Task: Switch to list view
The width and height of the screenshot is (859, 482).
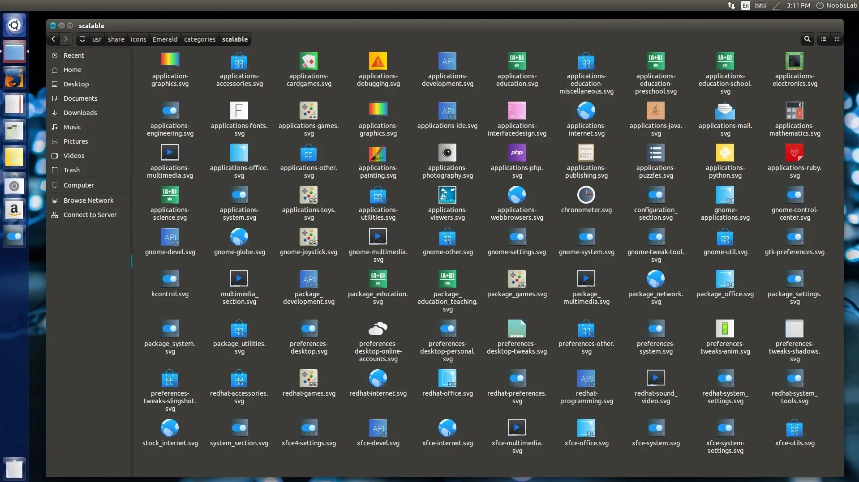Action: (x=824, y=39)
